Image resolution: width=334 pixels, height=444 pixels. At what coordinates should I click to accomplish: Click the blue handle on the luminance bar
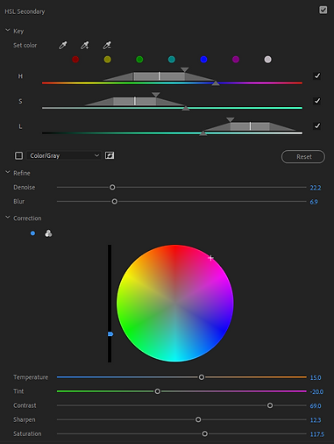coord(110,334)
